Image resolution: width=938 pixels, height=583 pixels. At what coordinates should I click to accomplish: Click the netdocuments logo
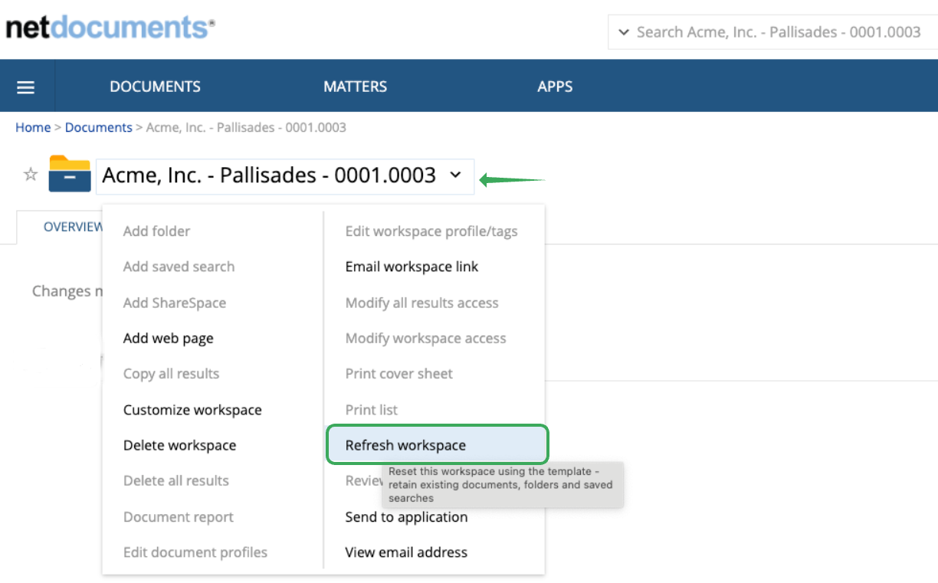pyautogui.click(x=110, y=28)
